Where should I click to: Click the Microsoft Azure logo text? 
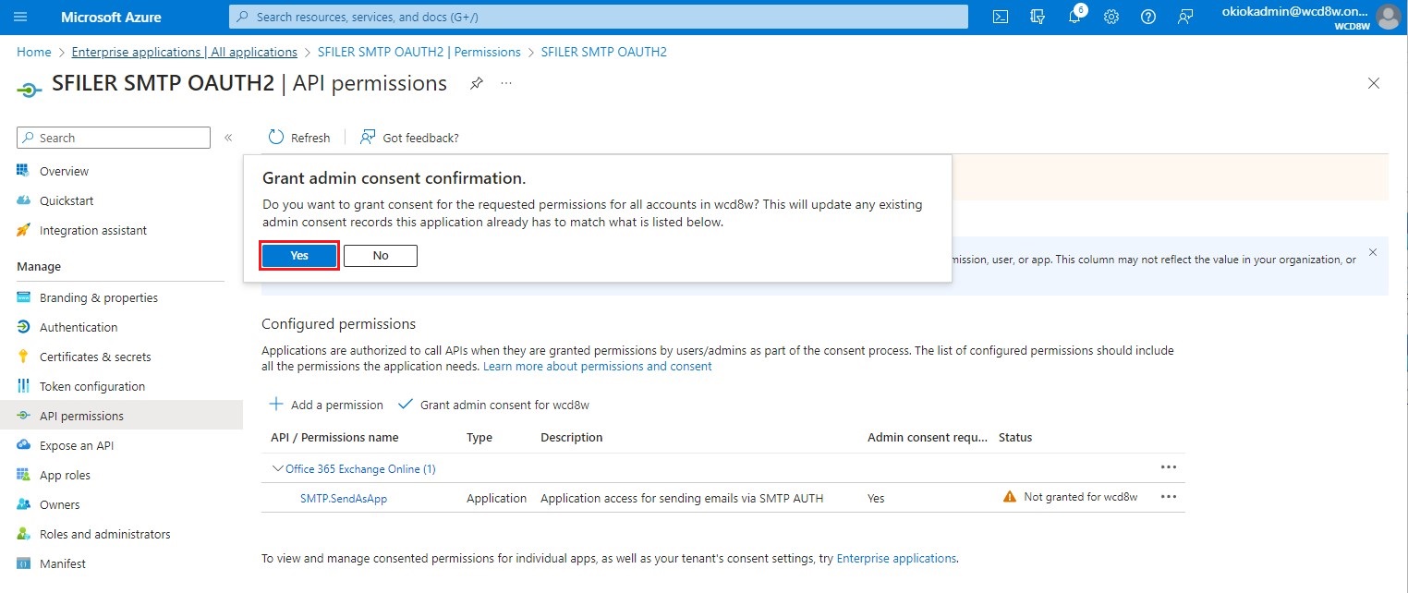click(x=111, y=17)
